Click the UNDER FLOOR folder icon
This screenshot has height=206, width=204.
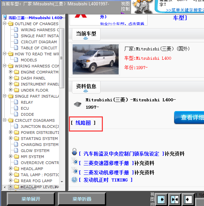click(16, 90)
